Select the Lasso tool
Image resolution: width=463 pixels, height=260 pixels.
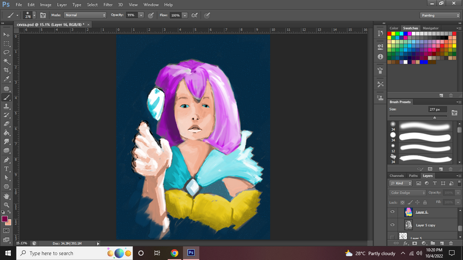(x=6, y=52)
